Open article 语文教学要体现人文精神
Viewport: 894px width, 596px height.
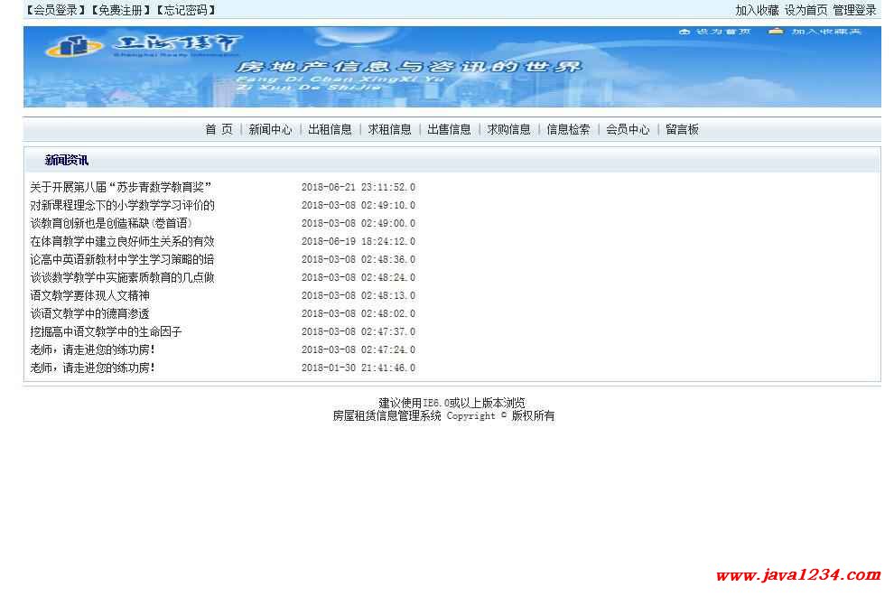tap(89, 295)
